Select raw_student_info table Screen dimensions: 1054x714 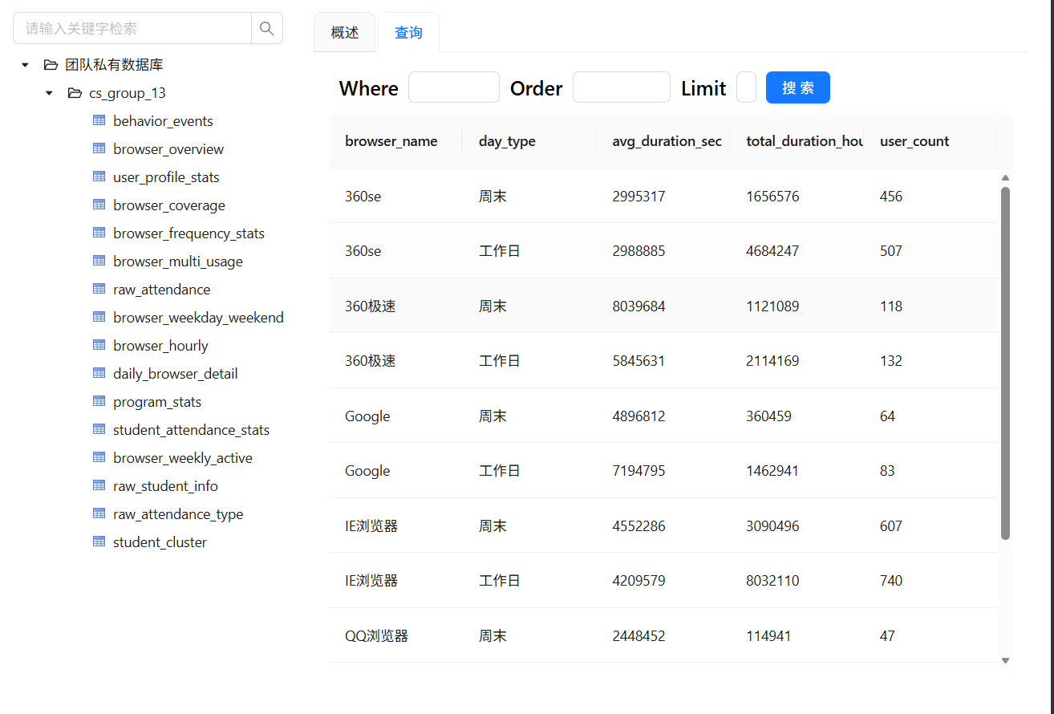165,486
